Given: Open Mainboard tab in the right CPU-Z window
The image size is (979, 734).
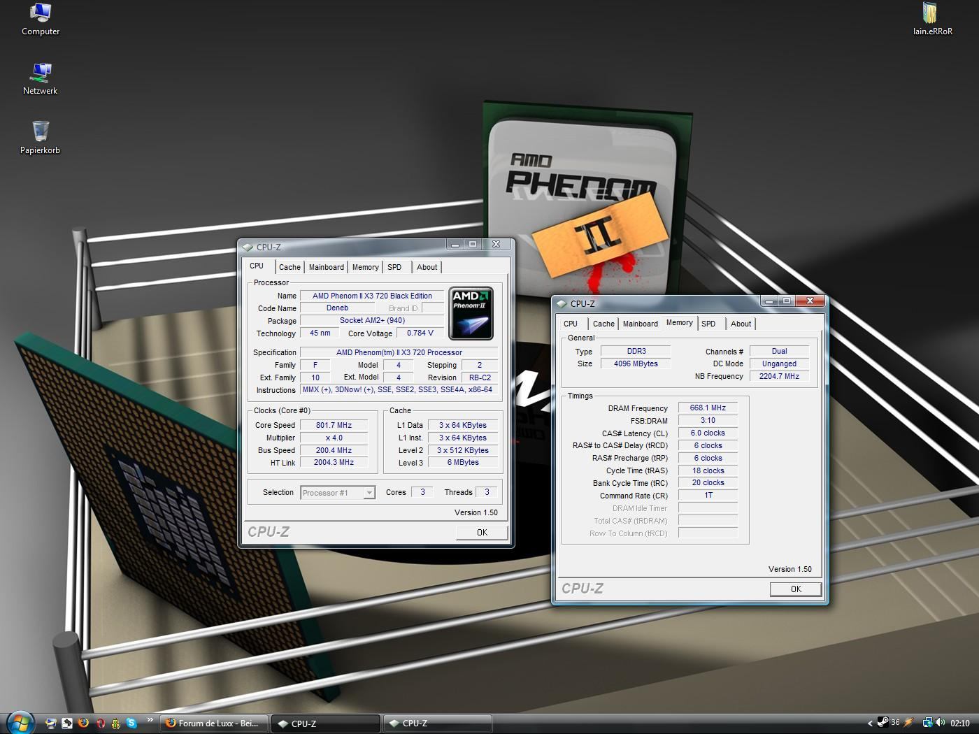Looking at the screenshot, I should pos(641,324).
